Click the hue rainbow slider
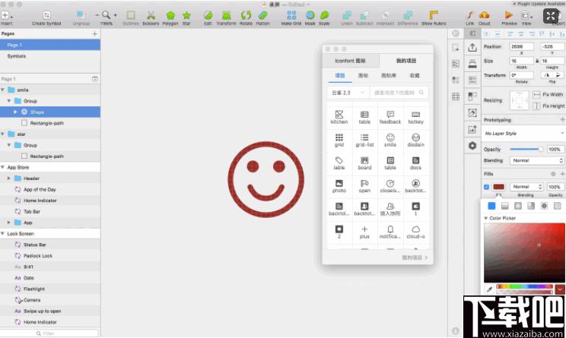The width and height of the screenshot is (566, 338). (524, 286)
